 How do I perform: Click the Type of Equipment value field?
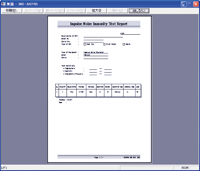96,52
